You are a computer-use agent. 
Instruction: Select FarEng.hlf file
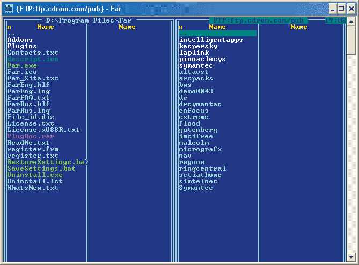pos(28,85)
